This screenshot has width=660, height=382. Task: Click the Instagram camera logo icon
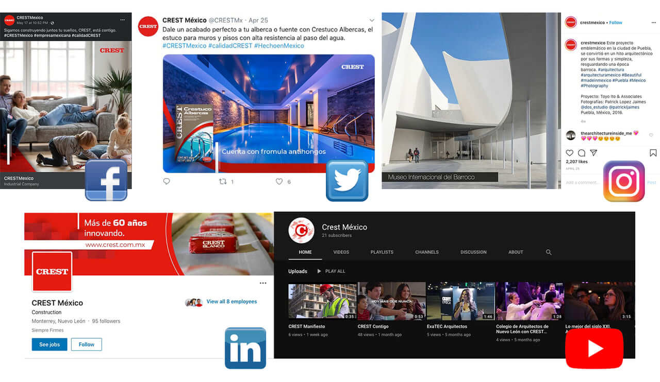click(624, 181)
